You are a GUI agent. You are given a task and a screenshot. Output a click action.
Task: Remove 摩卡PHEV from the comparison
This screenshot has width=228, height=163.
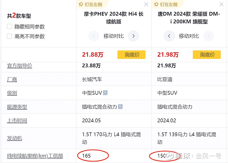click(146, 4)
